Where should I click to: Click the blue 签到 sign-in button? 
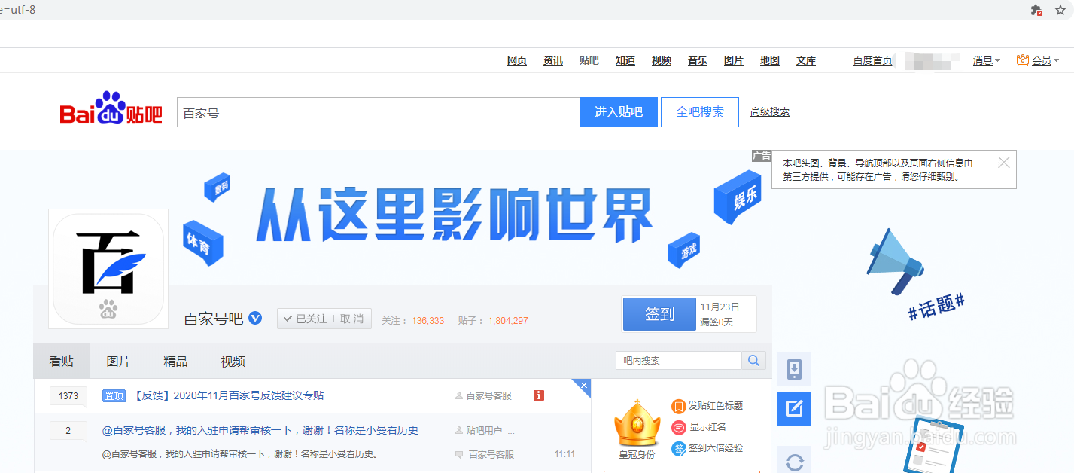point(659,313)
